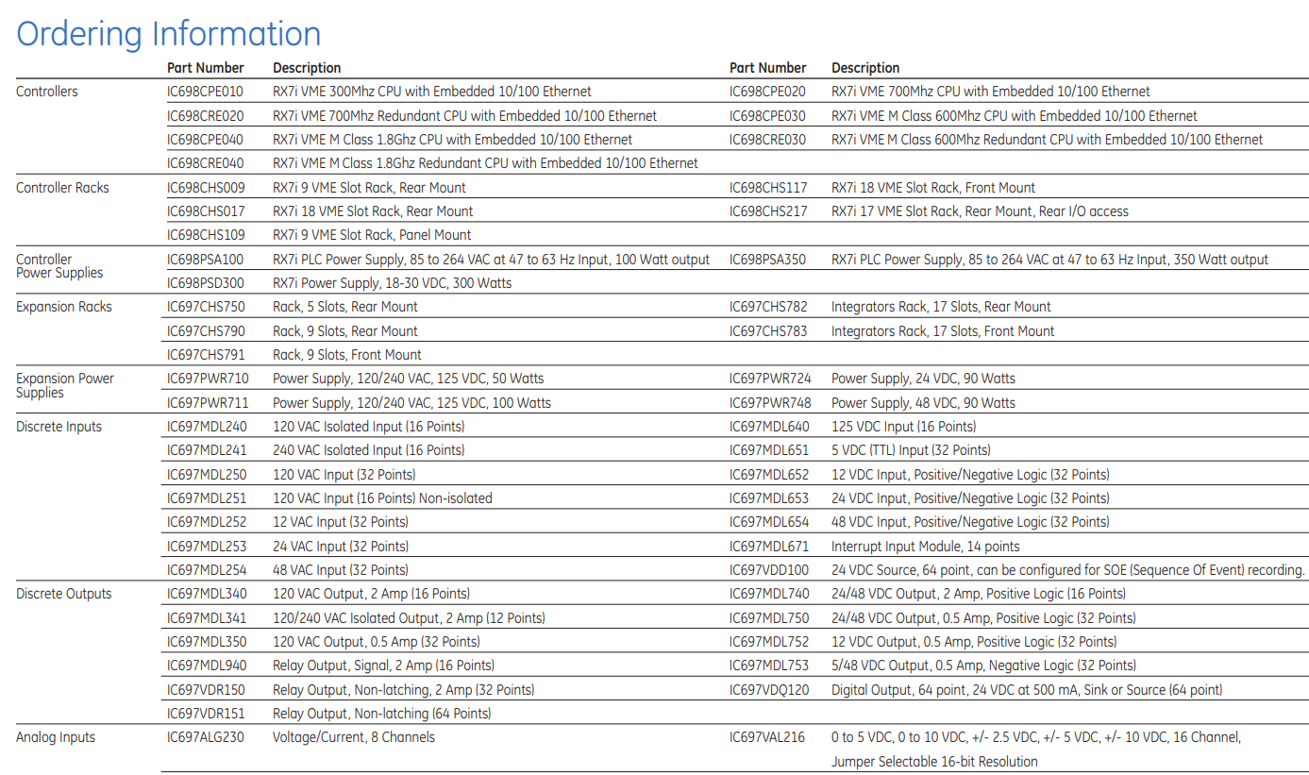Click the Discrete Inputs category label
Viewport: 1309px width, 775px height.
[x=59, y=427]
